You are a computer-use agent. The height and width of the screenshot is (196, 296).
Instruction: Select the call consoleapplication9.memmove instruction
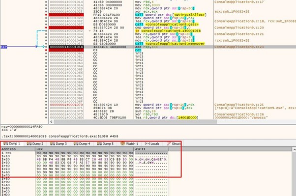point(170,44)
